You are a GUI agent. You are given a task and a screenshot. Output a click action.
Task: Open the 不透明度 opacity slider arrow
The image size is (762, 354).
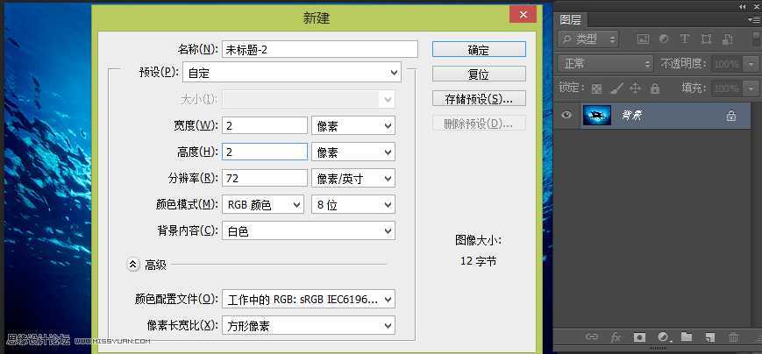coord(751,64)
